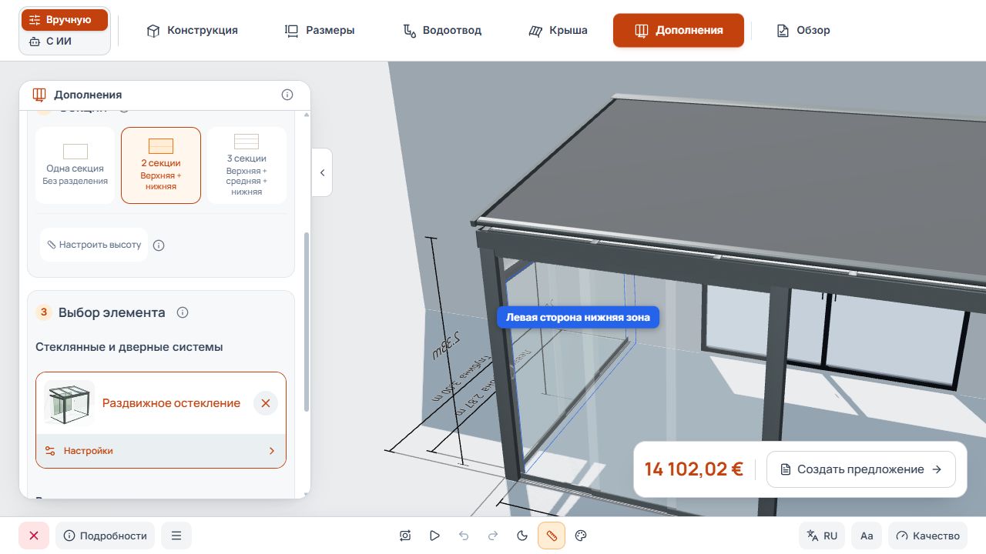The height and width of the screenshot is (554, 986).
Task: Open the hamburger menu in the bottom bar
Action: click(176, 536)
